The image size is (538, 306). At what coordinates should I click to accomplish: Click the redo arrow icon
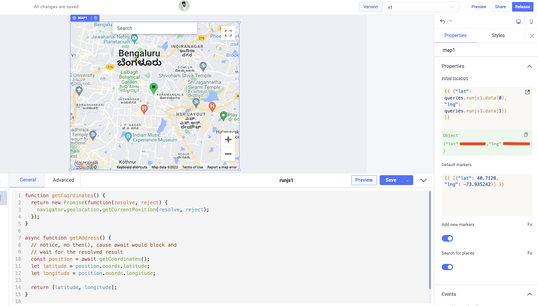(x=450, y=21)
